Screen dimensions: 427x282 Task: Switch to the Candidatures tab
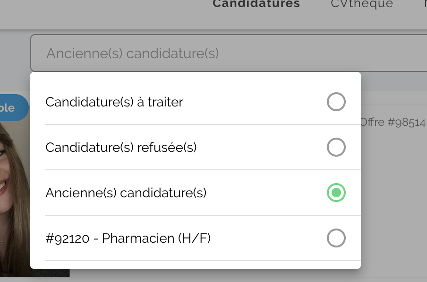(256, 4)
